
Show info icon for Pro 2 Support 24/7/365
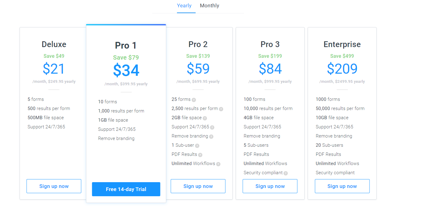tap(212, 127)
